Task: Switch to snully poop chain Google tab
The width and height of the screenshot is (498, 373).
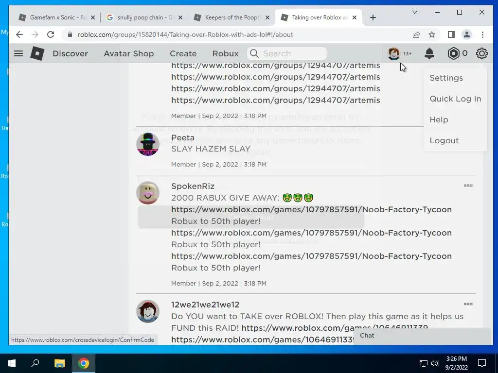Action: (x=144, y=17)
